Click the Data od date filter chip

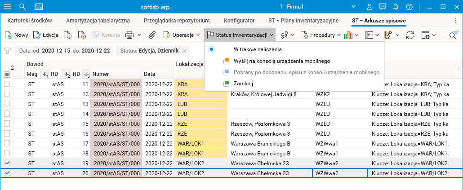pyautogui.click(x=64, y=51)
